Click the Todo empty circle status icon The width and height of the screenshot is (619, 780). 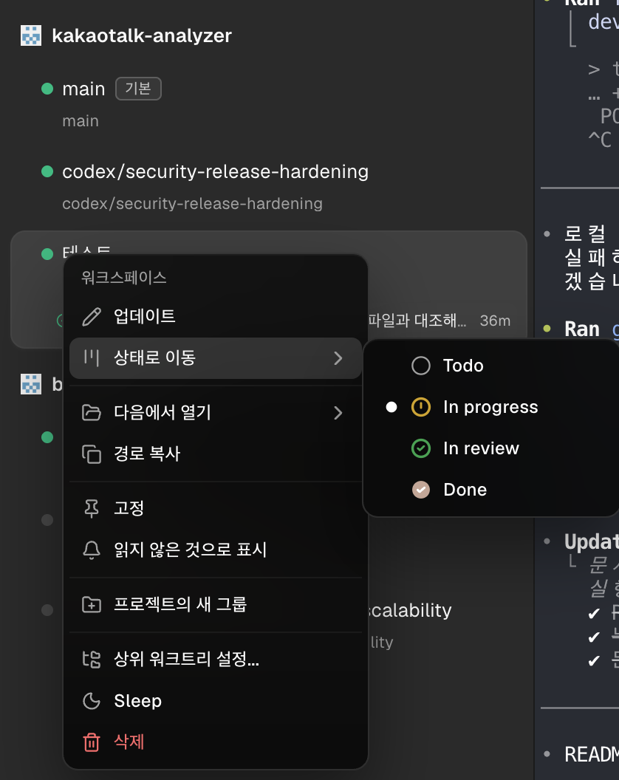tap(421, 366)
